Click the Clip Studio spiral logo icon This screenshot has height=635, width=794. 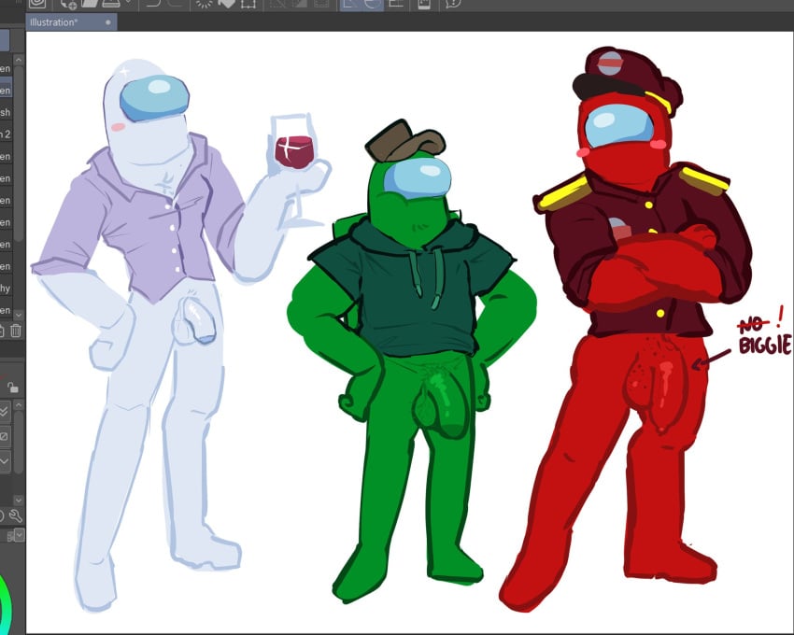[x=37, y=4]
